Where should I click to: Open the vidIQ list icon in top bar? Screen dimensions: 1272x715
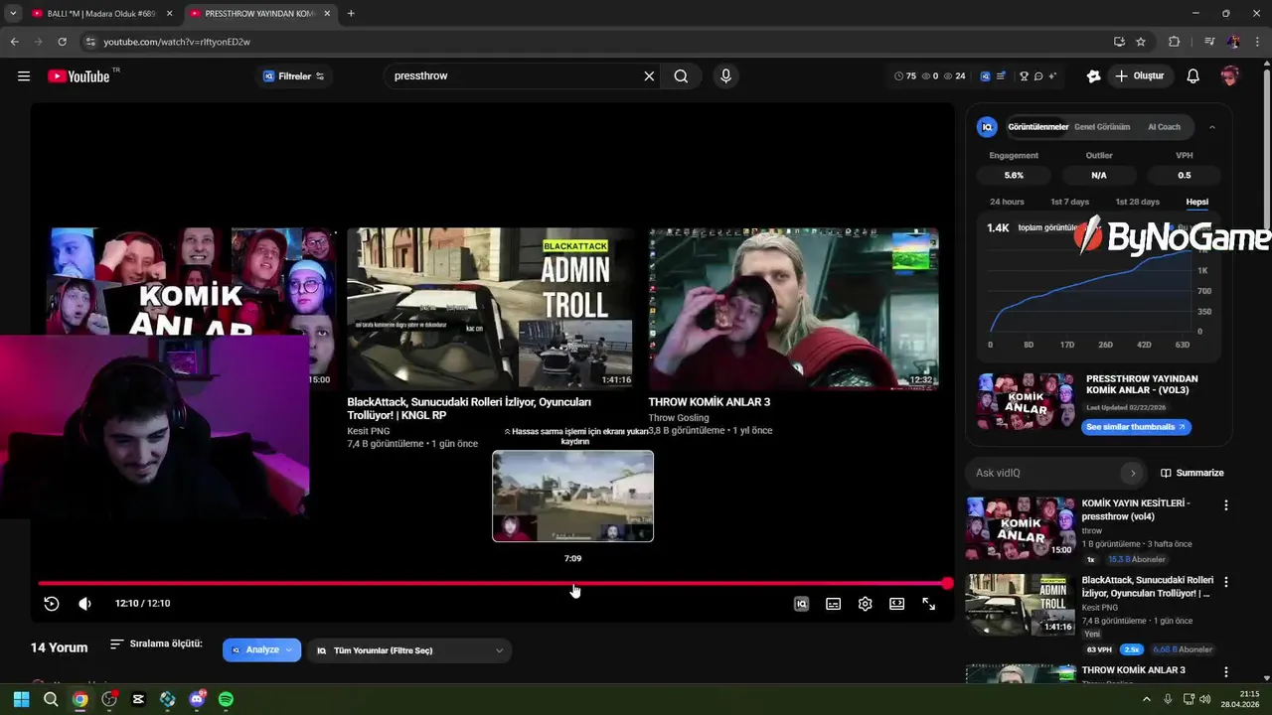tap(1001, 76)
